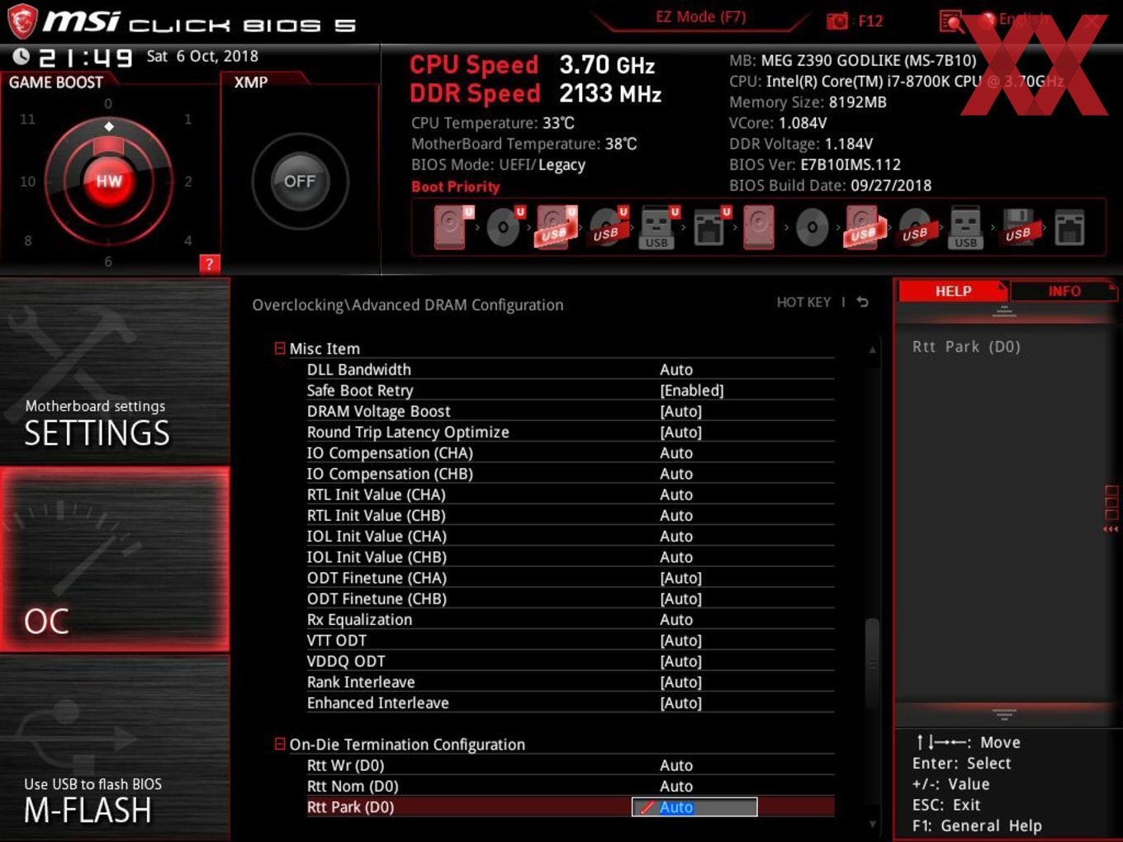Open the Safe Boot Retry [Enabled] dropdown
Image resolution: width=1123 pixels, height=842 pixels.
click(692, 390)
